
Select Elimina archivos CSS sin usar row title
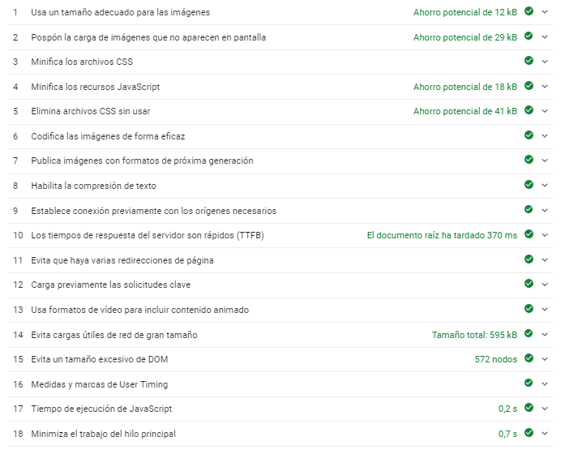tap(90, 111)
